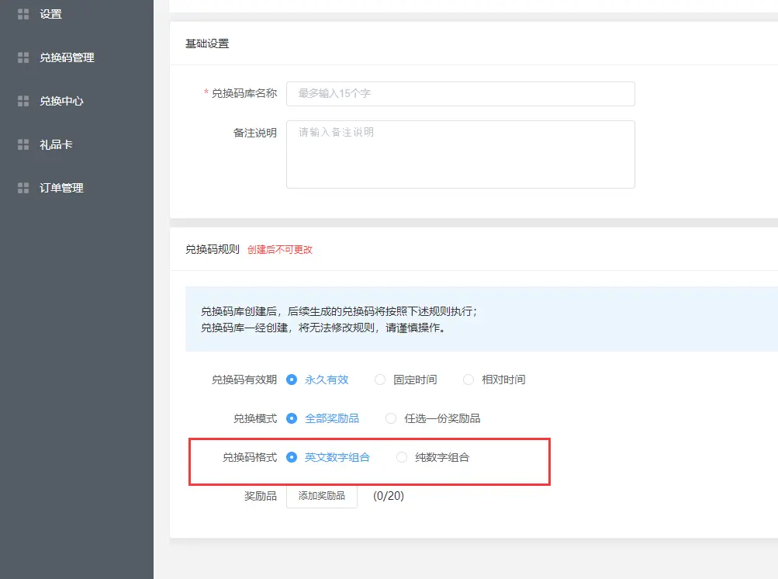
Task: Select 全部奖励品 redemption mode
Action: tap(292, 418)
